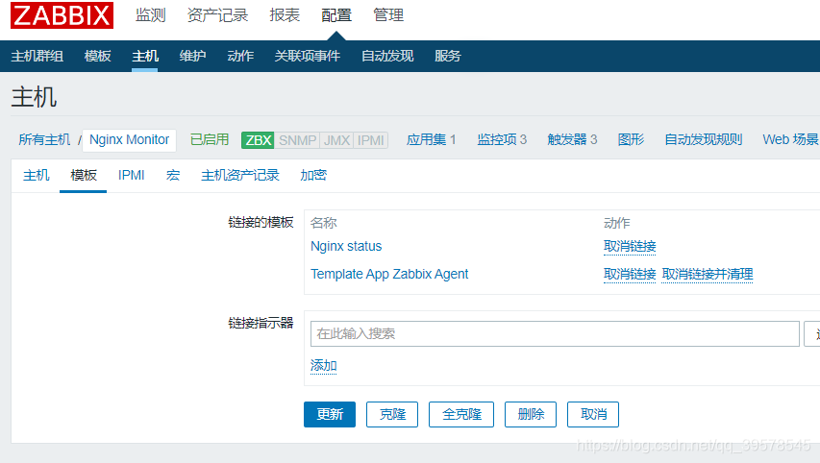Open the 图形 link
This screenshot has height=463, width=820.
pyautogui.click(x=631, y=139)
